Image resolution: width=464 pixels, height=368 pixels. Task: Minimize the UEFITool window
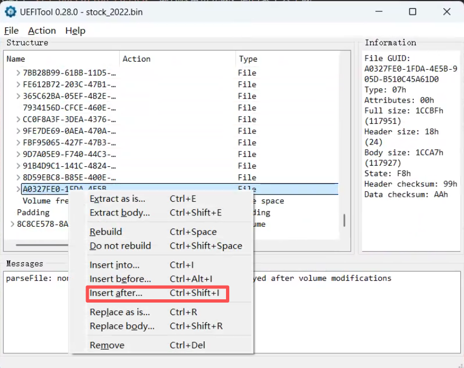[379, 11]
